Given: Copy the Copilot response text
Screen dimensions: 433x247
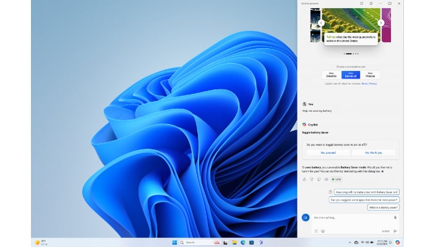Looking at the screenshot, I should (319, 180).
